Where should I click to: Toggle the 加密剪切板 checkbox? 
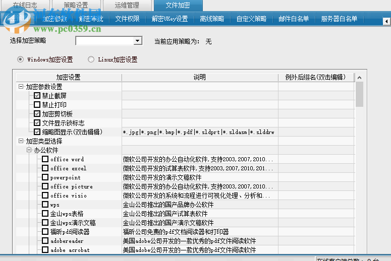click(x=37, y=114)
